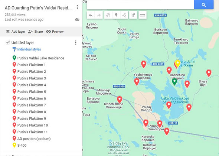The image size is (219, 156).
Task: Select the Add marker tool
Action: 116,15
